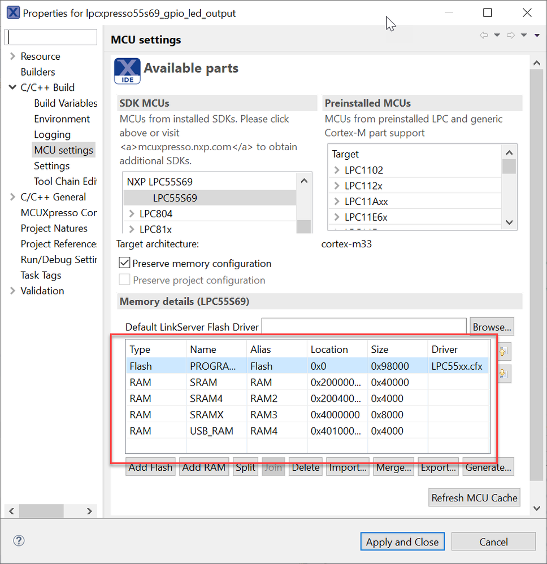Toggle Preserve memory configuration checkbox

[124, 263]
